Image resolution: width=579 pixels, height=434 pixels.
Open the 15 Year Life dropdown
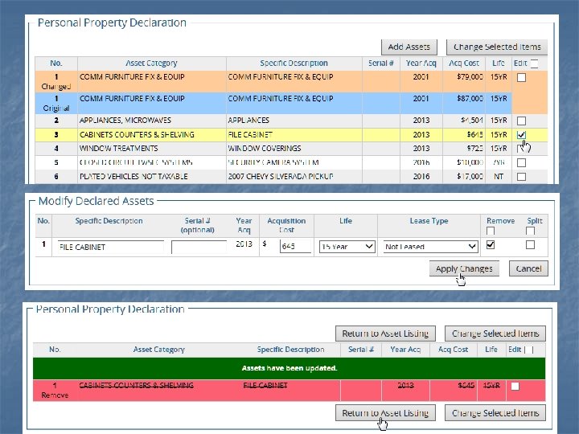coord(347,247)
